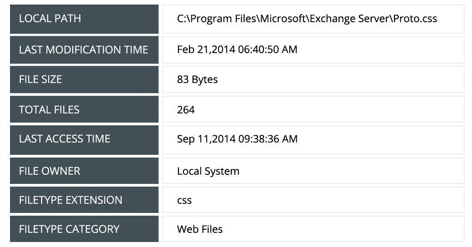Click the LAST ACCESS TIME label
472x247 pixels.
(x=65, y=139)
